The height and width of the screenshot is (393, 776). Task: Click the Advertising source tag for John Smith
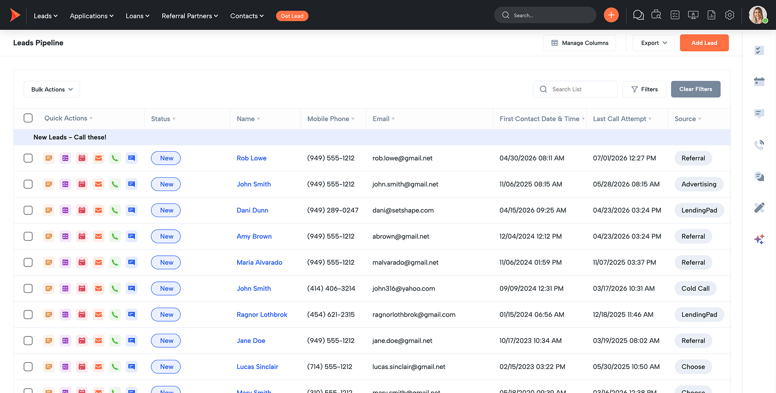point(699,184)
